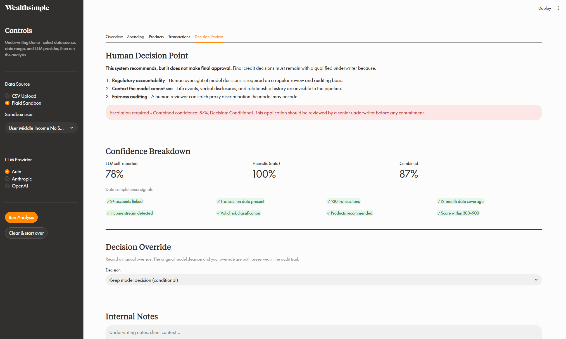Open the Sandbox user dropdown
This screenshot has width=566, height=339.
click(41, 128)
